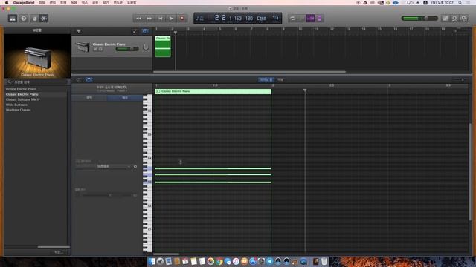Open the Time Quantize dropdown
This screenshot has width=476, height=267.
click(x=103, y=166)
